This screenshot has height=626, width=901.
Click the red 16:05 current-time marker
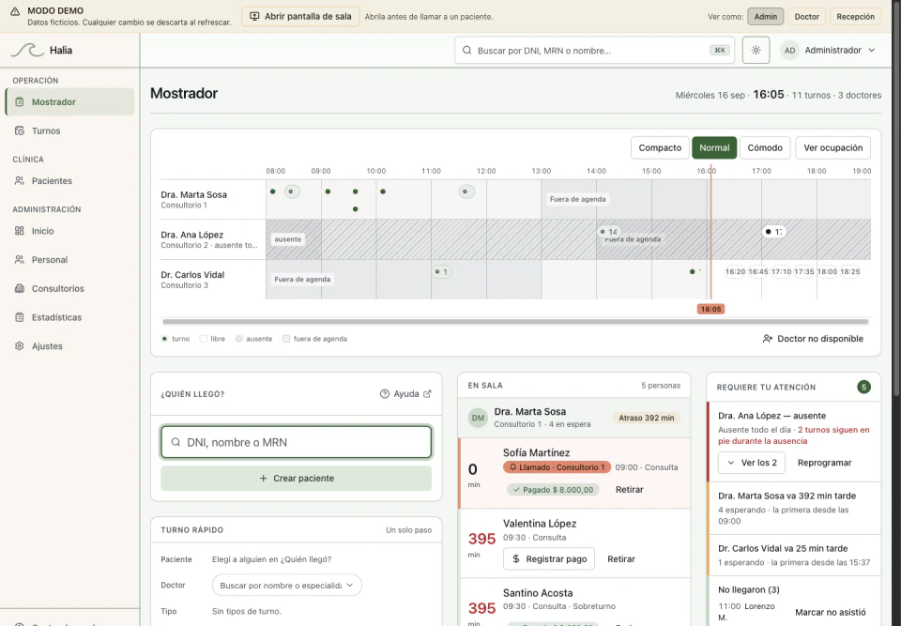pos(710,310)
